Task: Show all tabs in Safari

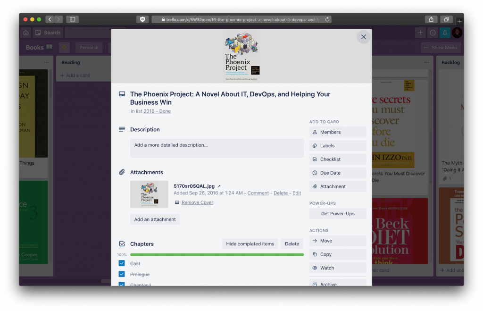Action: (x=446, y=19)
